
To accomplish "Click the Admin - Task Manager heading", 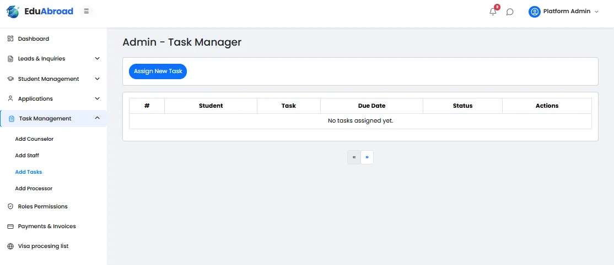I will click(182, 42).
